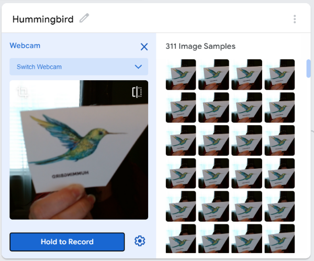The height and width of the screenshot is (261, 314).
Task: Click the first thumbnail in the fourth row
Action: (181, 173)
